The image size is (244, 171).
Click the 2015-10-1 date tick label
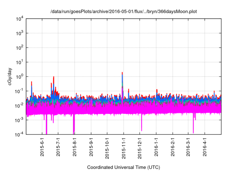point(107,148)
